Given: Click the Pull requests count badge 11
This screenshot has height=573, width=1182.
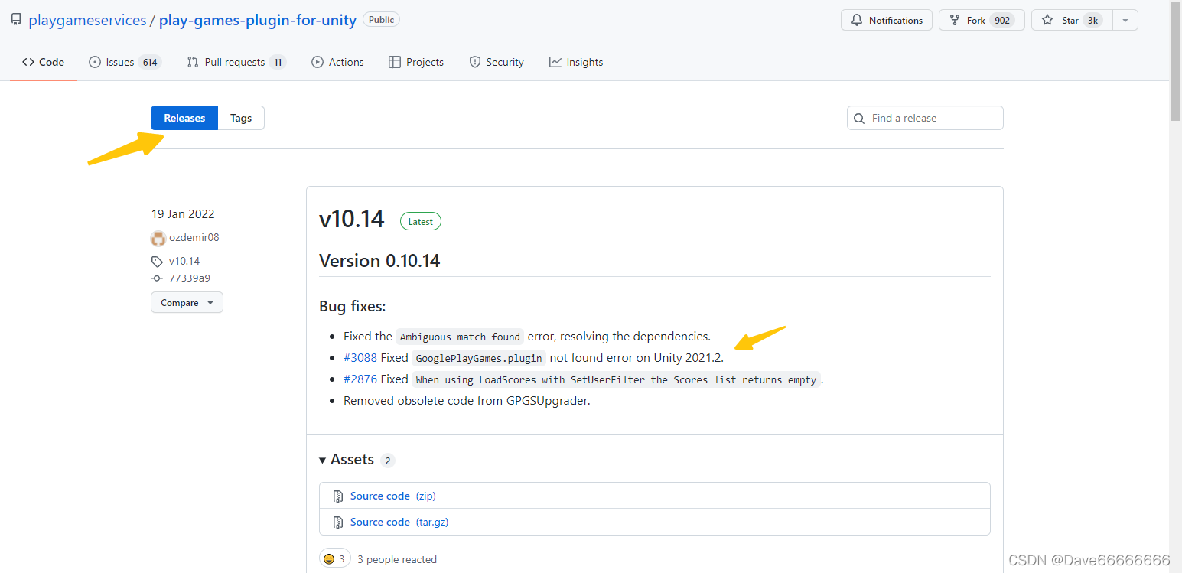Looking at the screenshot, I should [x=278, y=63].
